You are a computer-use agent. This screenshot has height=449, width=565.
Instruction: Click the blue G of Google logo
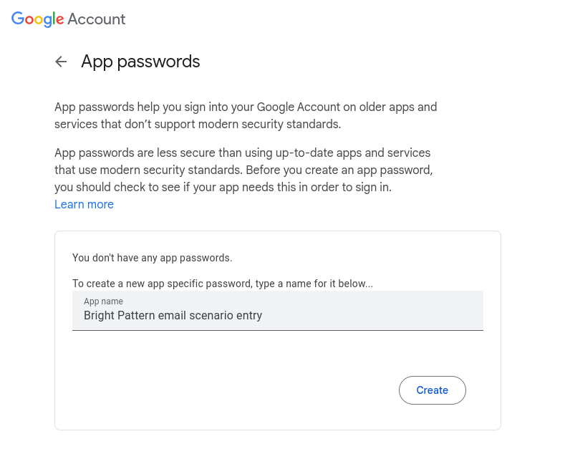tap(17, 19)
